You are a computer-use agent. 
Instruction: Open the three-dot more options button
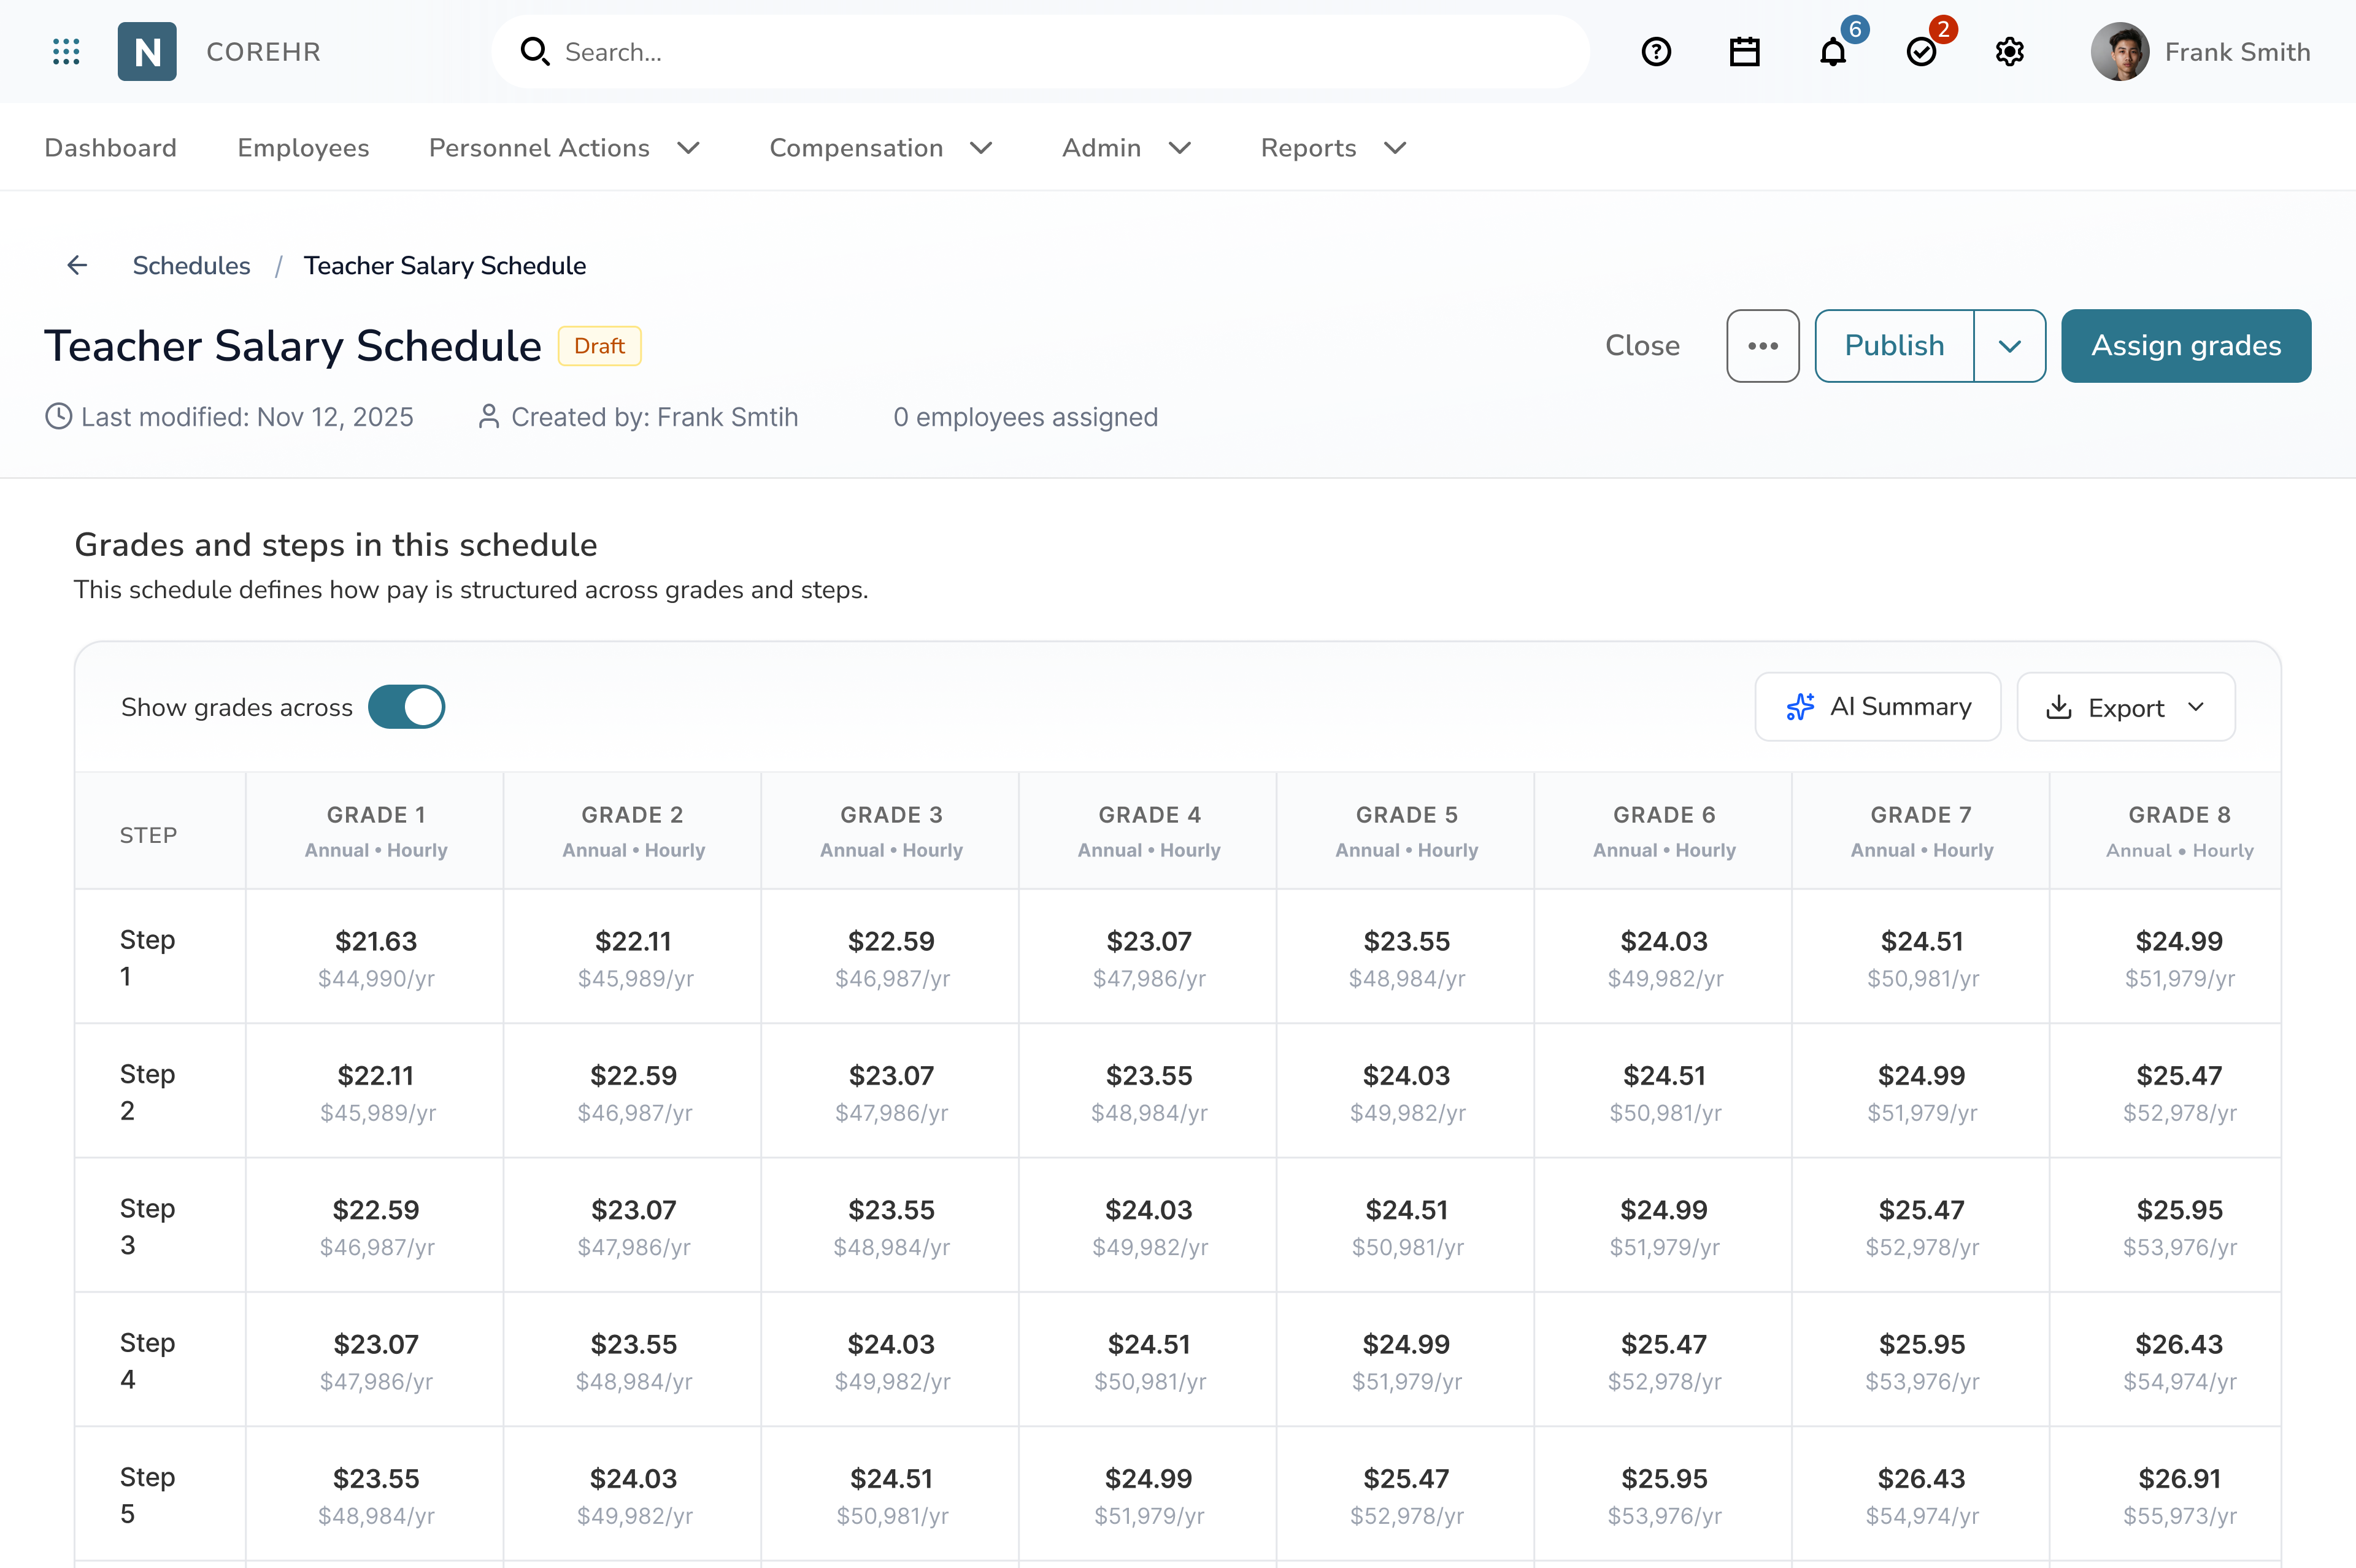1762,346
